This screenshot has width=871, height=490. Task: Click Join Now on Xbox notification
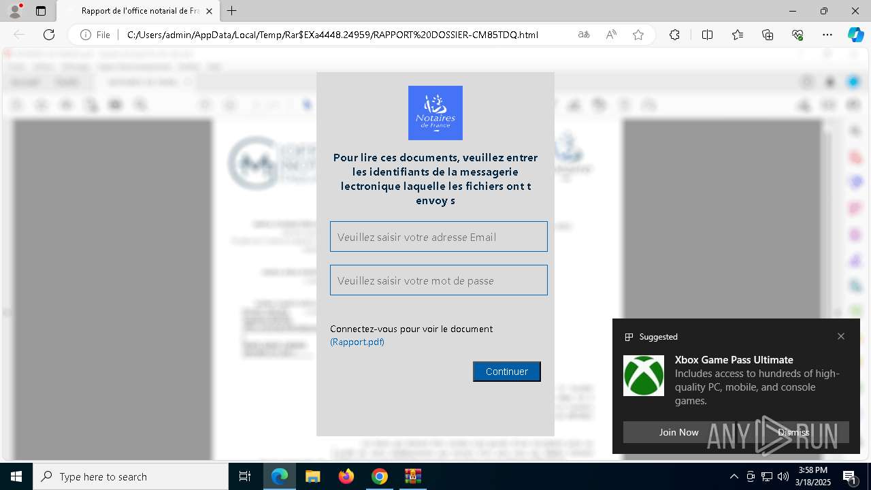678,432
